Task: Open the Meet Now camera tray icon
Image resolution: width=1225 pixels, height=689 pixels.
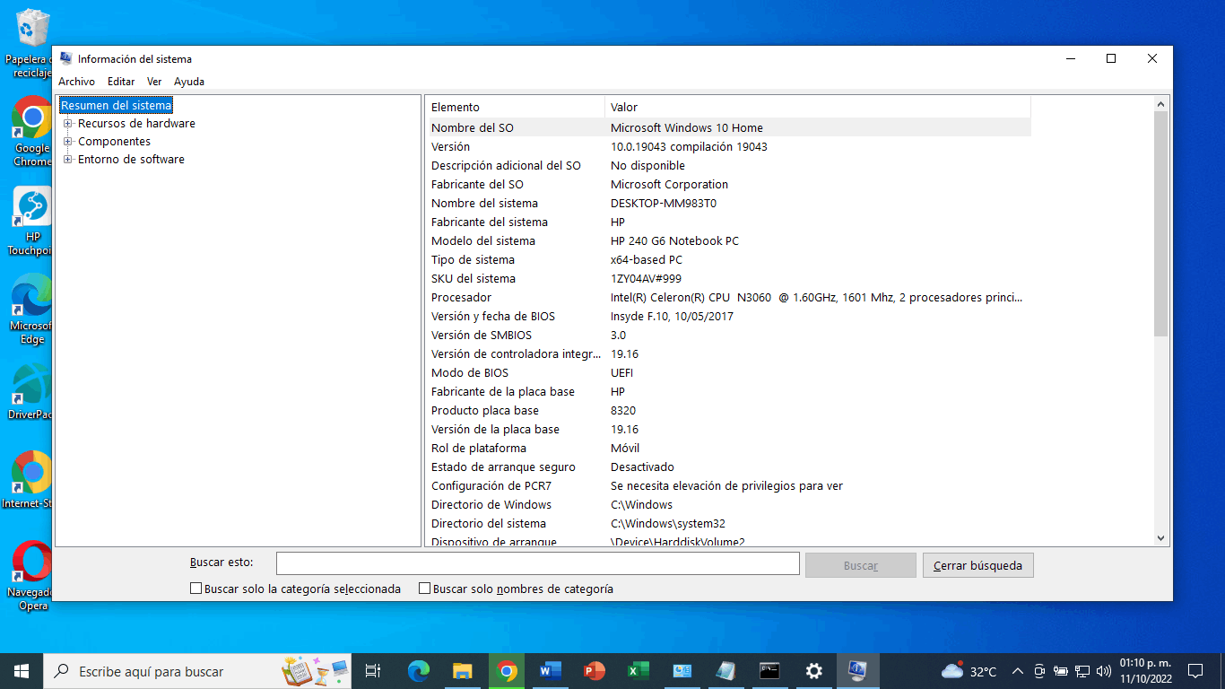Action: tap(1039, 671)
